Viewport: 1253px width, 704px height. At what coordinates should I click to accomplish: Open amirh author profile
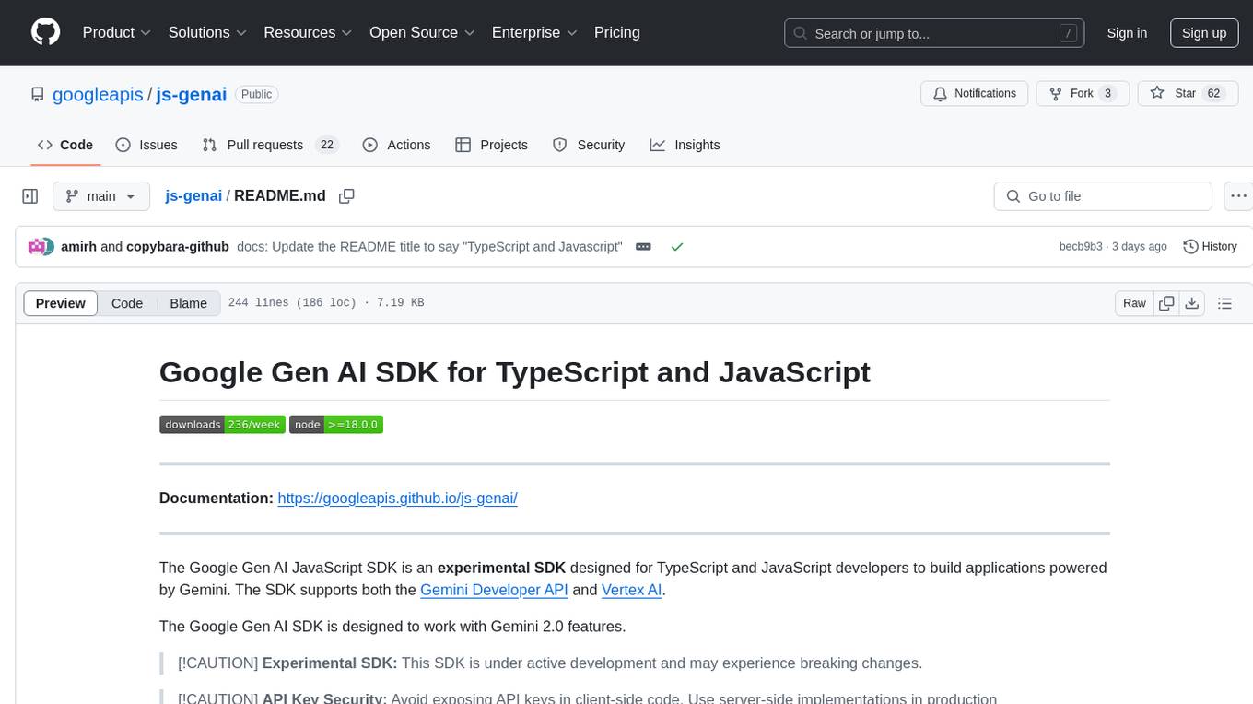[x=78, y=246]
